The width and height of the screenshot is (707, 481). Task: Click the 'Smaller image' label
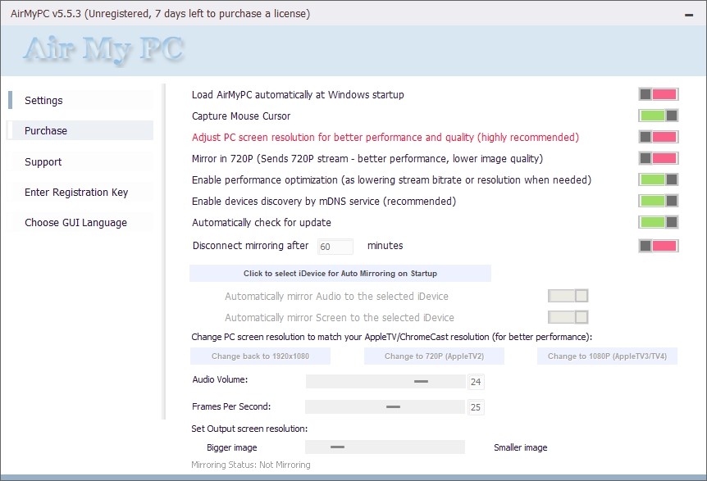coord(520,447)
